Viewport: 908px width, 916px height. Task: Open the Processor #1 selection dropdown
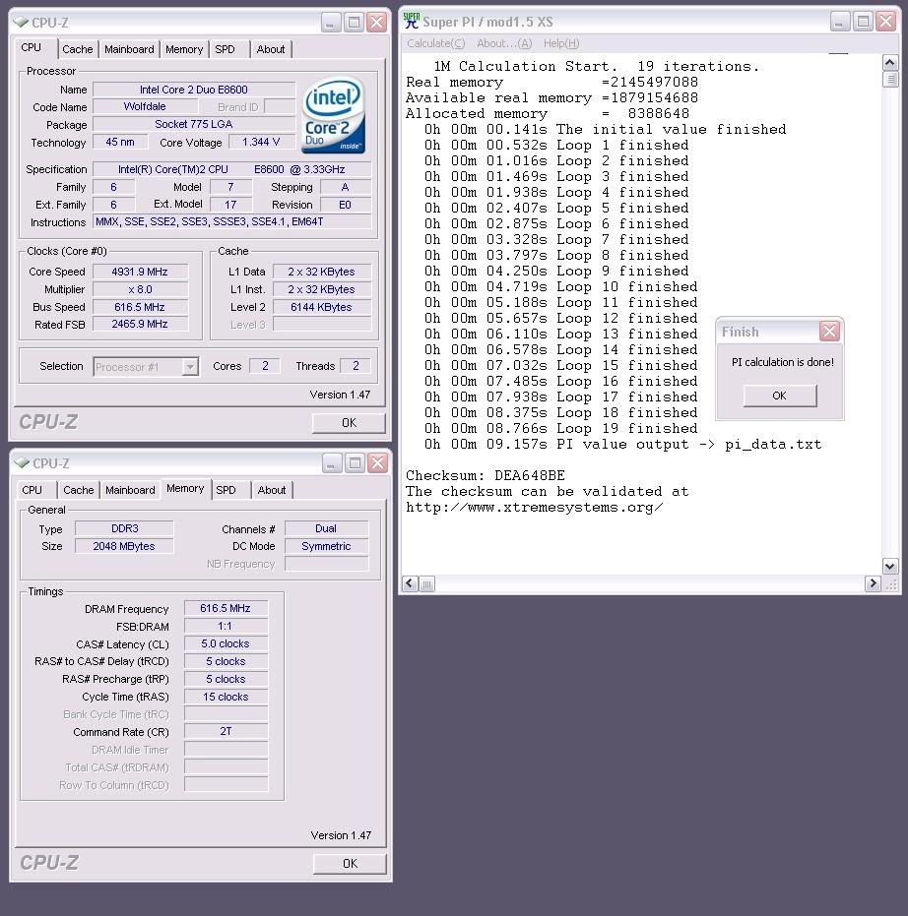(190, 367)
